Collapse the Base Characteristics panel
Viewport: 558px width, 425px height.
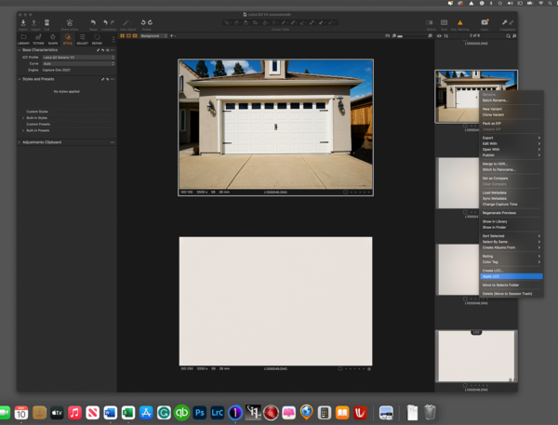[x=20, y=50]
